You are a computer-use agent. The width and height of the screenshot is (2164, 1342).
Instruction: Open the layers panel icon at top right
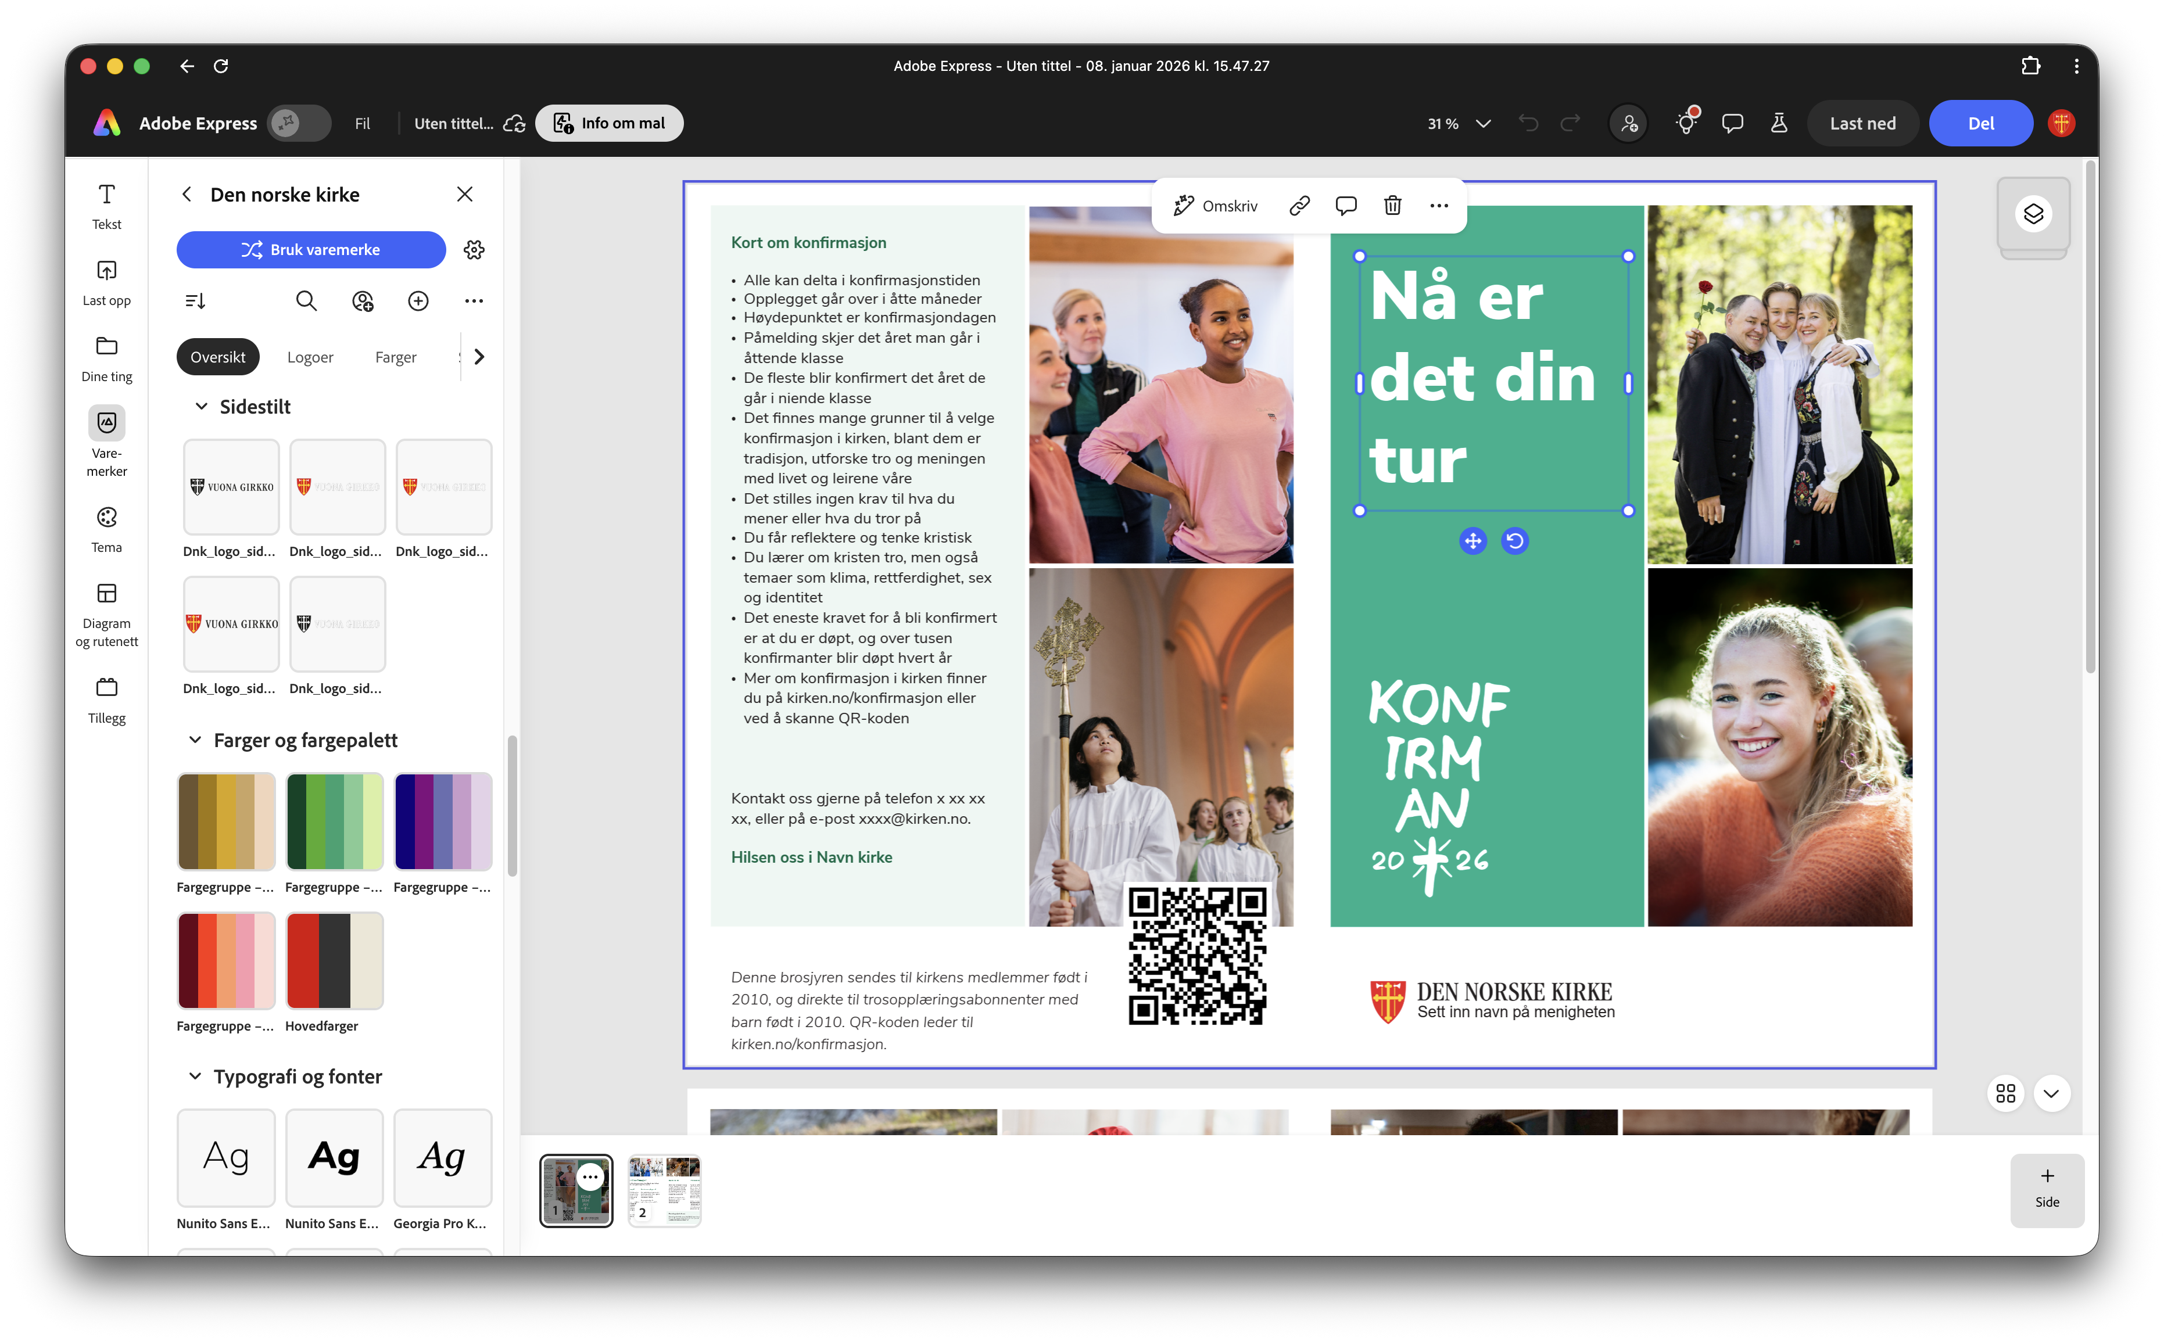tap(2033, 214)
